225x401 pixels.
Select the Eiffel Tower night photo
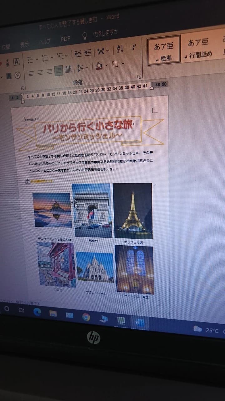(132, 211)
